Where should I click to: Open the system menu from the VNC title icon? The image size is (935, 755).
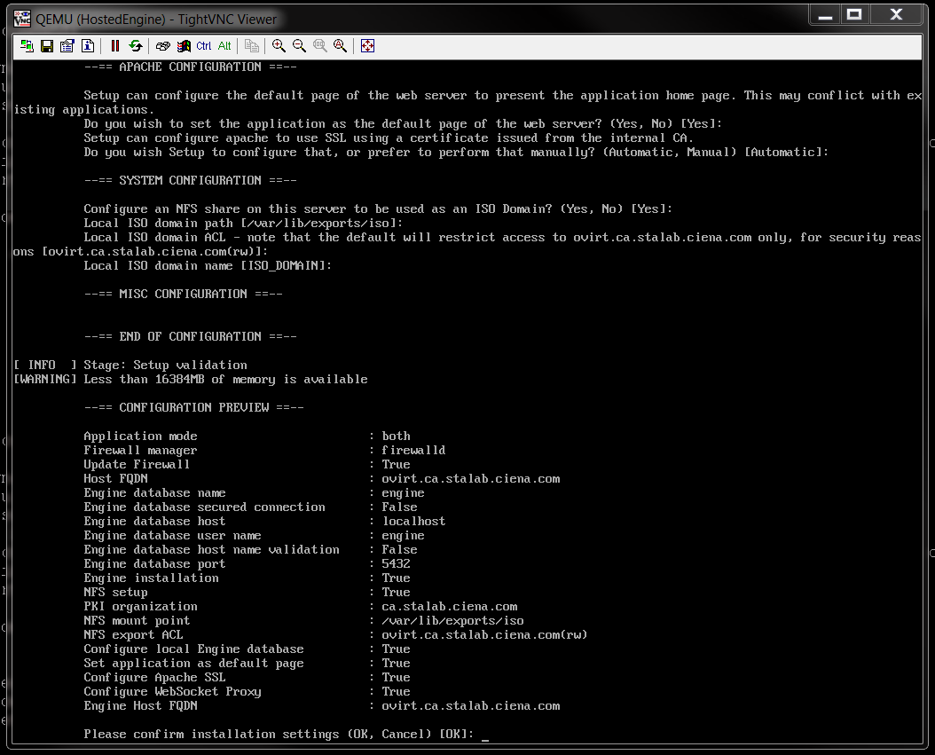(x=22, y=18)
